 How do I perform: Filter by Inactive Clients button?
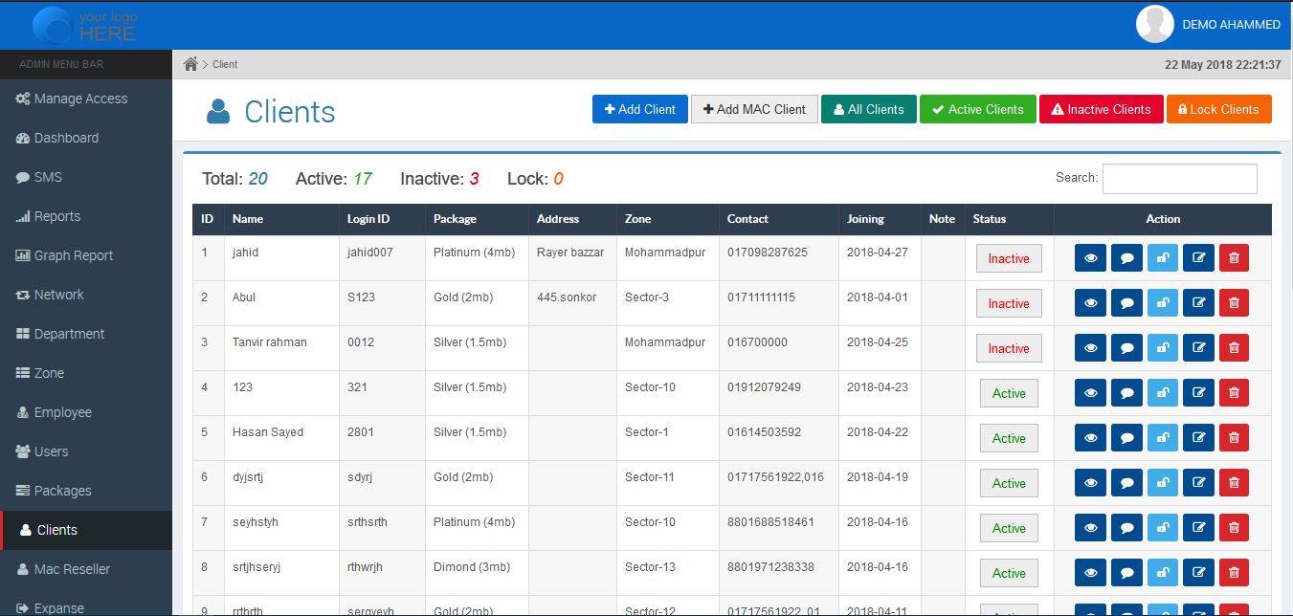(x=1101, y=109)
